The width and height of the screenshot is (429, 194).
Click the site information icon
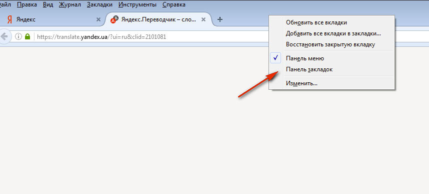(18, 36)
